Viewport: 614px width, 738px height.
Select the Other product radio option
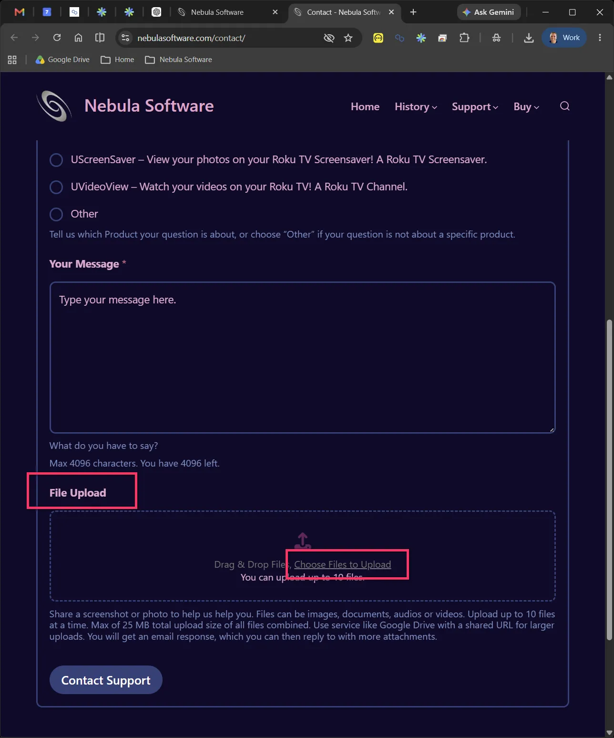tap(56, 214)
